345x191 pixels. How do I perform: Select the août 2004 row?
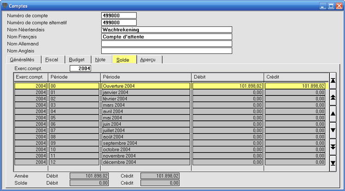[x=170, y=137]
